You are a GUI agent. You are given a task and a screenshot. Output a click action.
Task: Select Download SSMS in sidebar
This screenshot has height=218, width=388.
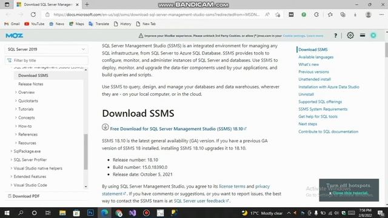[x=33, y=75]
